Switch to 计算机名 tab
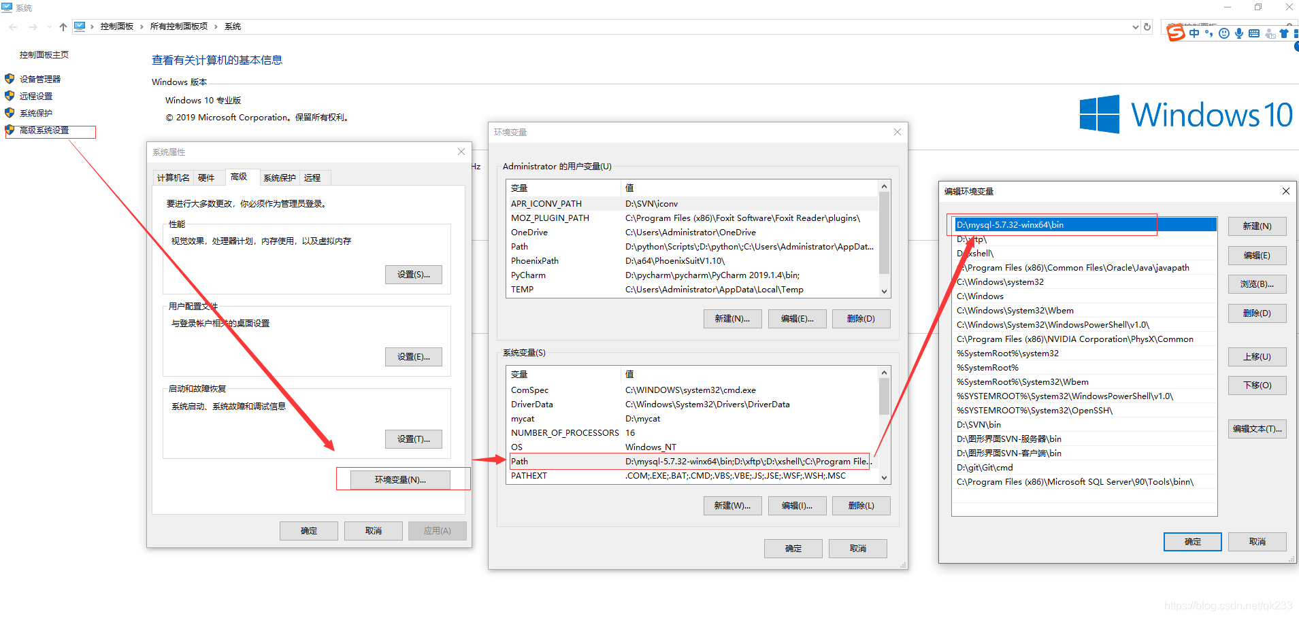The image size is (1299, 618). click(x=174, y=177)
